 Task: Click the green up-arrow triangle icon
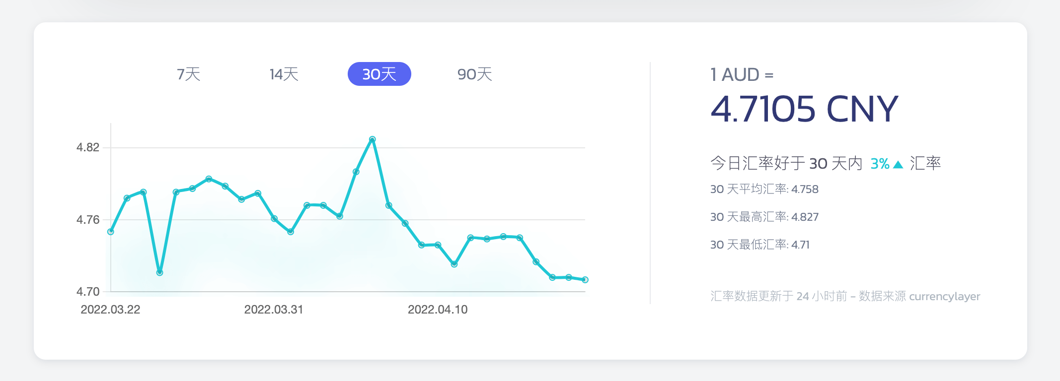click(898, 164)
